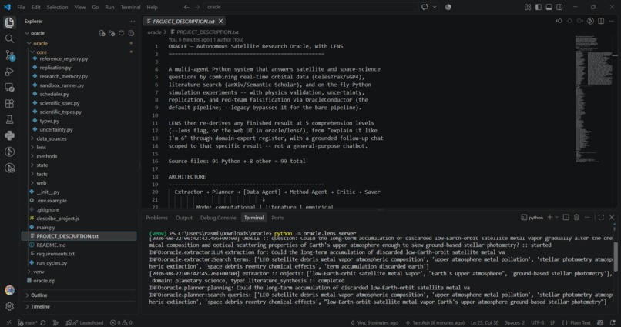The width and height of the screenshot is (621, 327).
Task: Switch to the Ports panel tab
Action: coord(277,218)
